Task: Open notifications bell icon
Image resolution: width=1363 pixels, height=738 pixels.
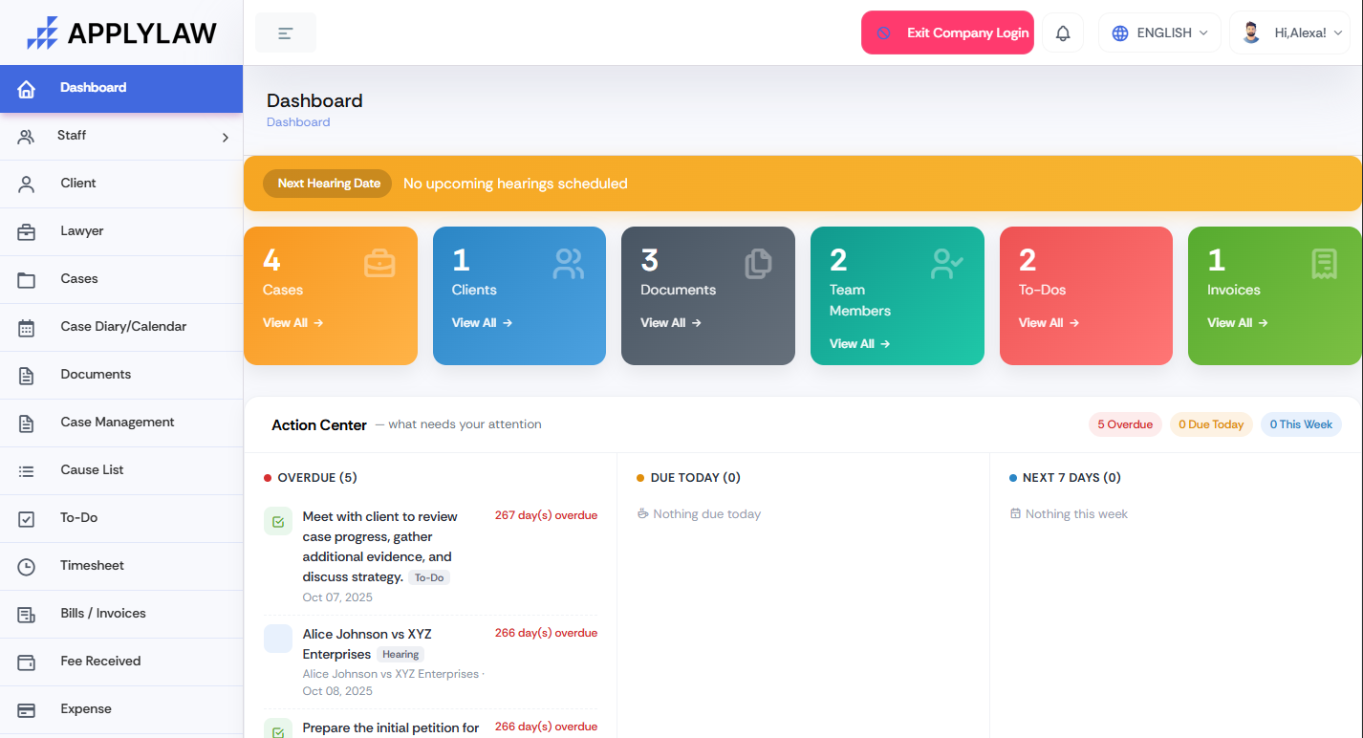Action: 1063,33
